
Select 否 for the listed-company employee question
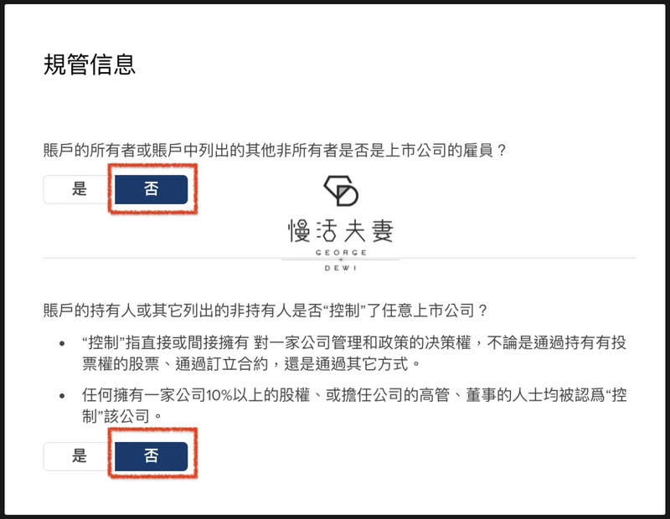(x=152, y=189)
